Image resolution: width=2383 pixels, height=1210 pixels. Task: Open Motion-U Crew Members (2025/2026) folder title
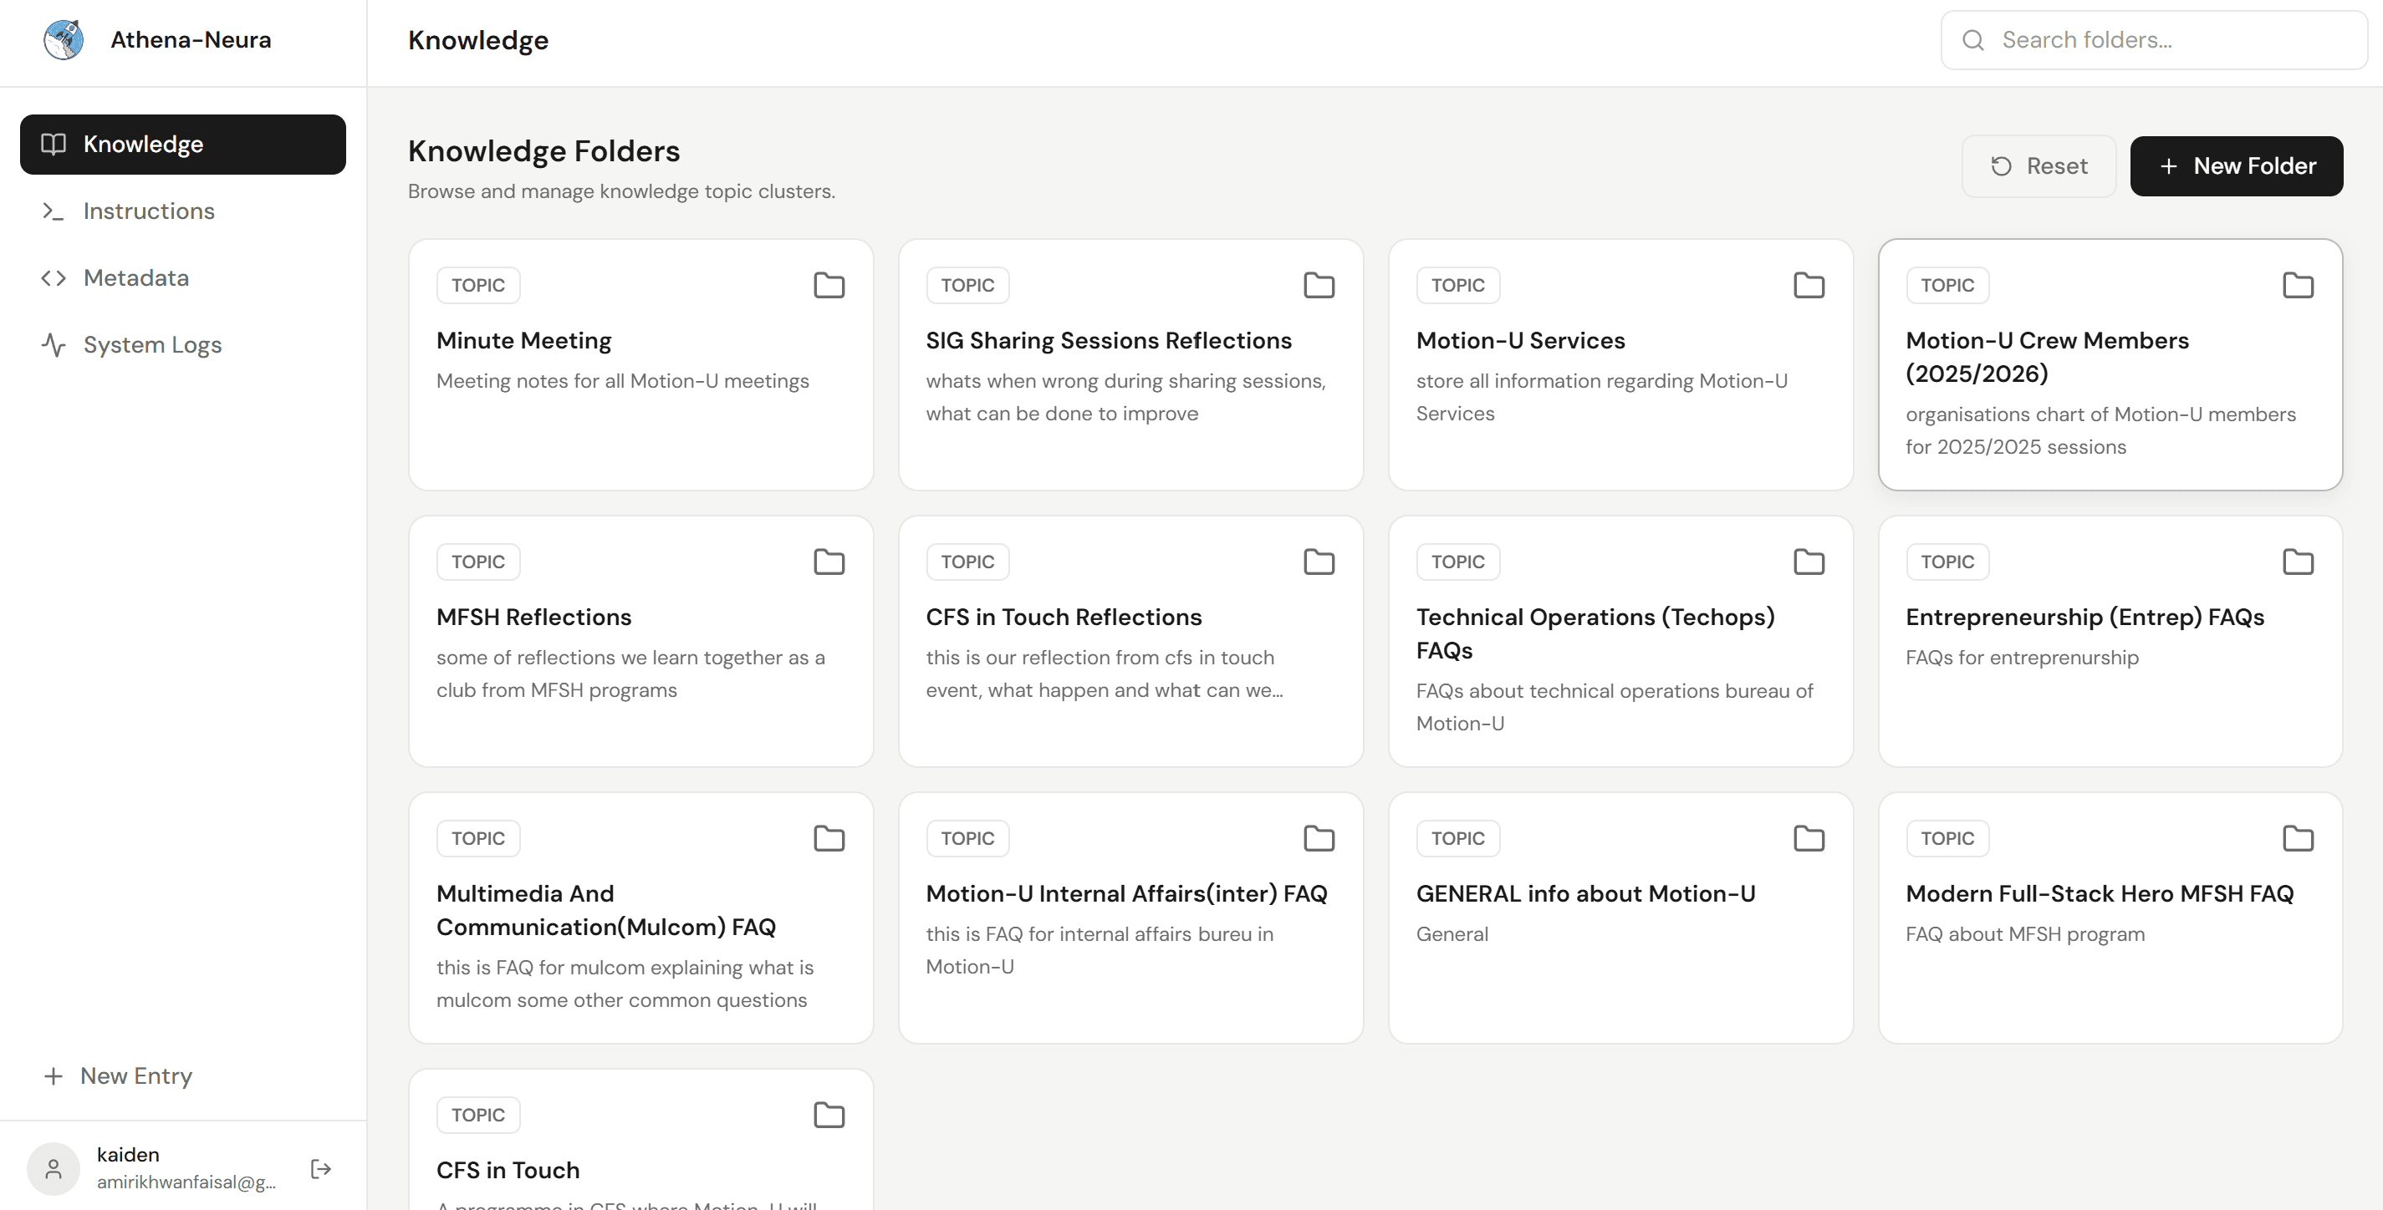(x=2047, y=357)
